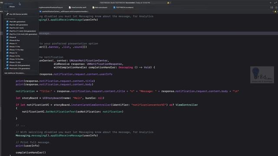The width and height of the screenshot is (278, 156).
Task: Click notificationVC.SetNotificationText code line
Action: pyautogui.click(x=73, y=112)
